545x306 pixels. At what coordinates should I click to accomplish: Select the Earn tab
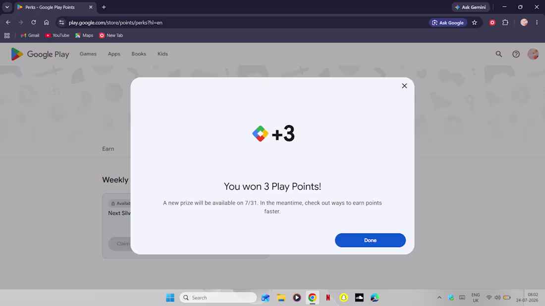108,148
